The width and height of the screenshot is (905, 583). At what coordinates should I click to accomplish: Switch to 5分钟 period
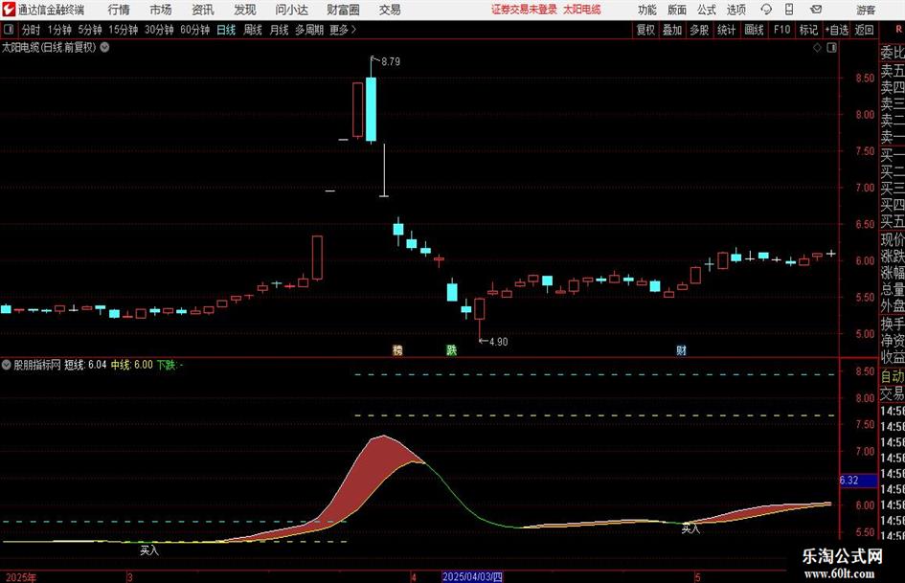[90, 30]
